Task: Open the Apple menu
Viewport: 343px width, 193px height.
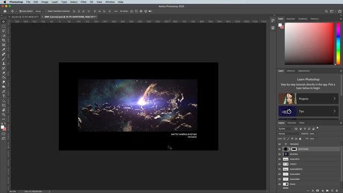Action: [5, 2]
